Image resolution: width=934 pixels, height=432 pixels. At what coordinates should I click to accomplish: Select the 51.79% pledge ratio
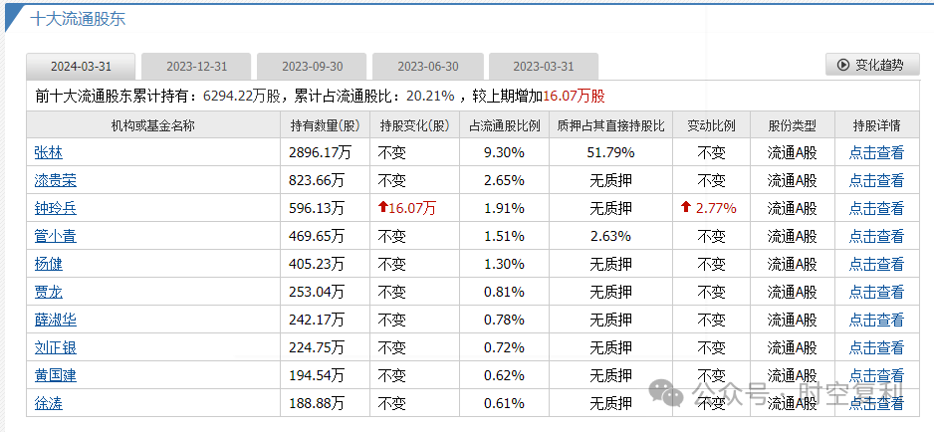611,152
